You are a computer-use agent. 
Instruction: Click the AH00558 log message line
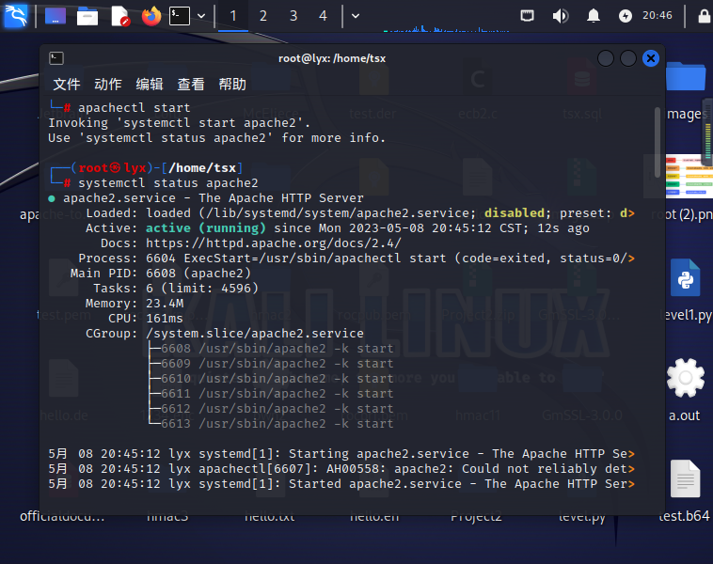341,468
